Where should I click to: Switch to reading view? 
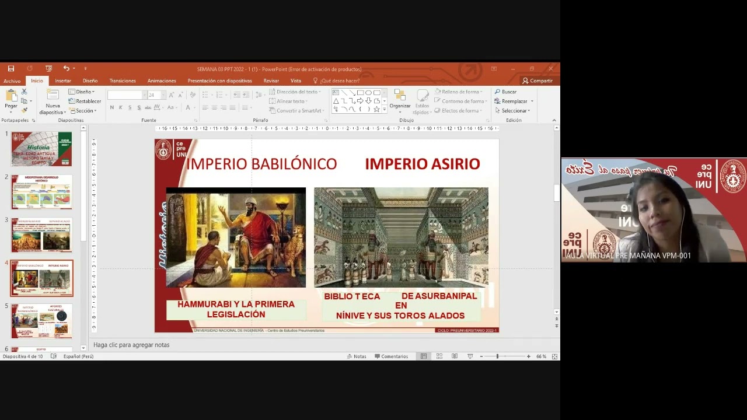[454, 356]
